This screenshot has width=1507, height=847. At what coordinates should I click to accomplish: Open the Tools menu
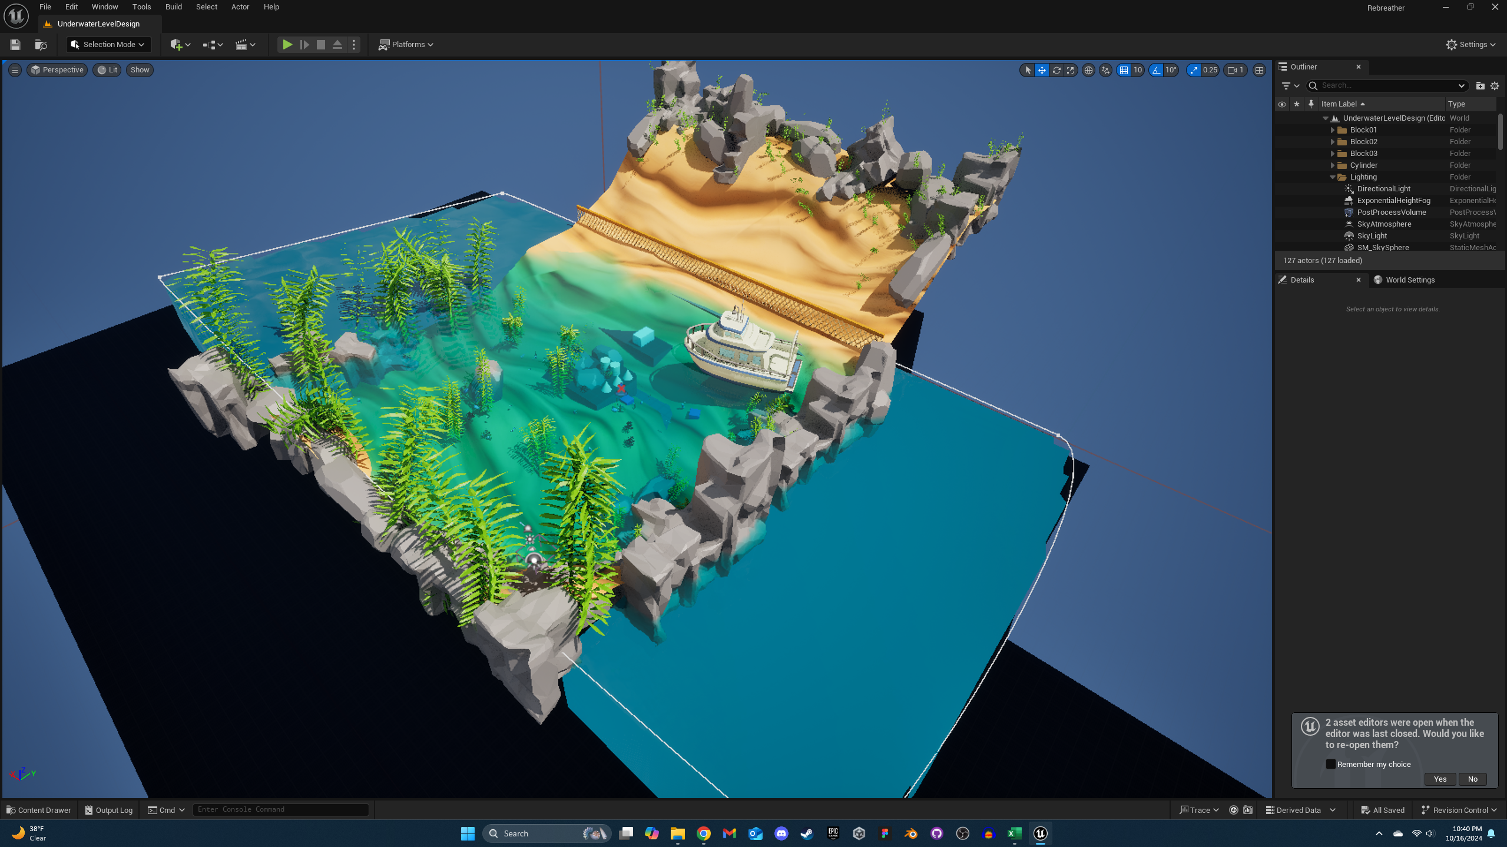141,7
